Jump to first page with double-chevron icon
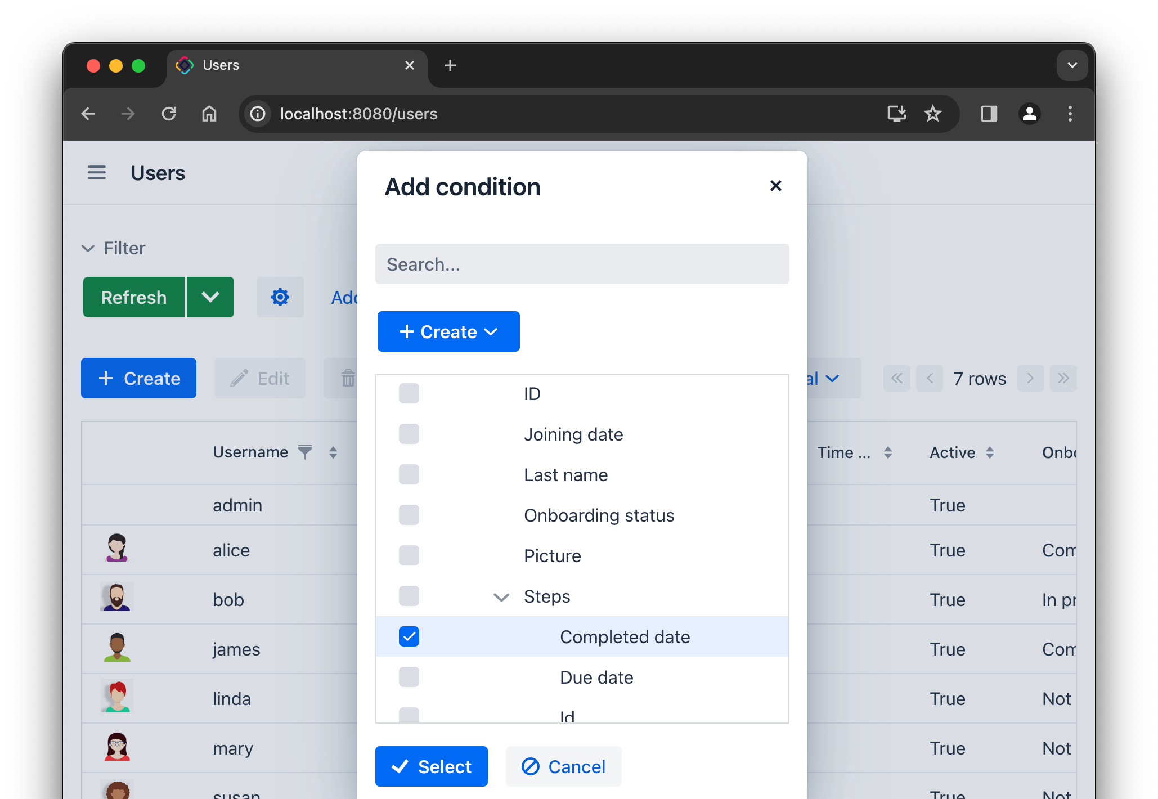The image size is (1158, 799). pyautogui.click(x=896, y=378)
